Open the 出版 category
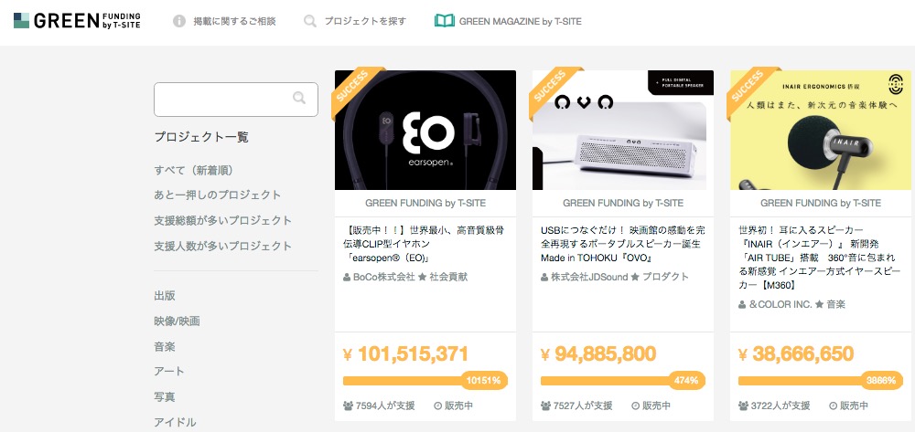 [165, 296]
